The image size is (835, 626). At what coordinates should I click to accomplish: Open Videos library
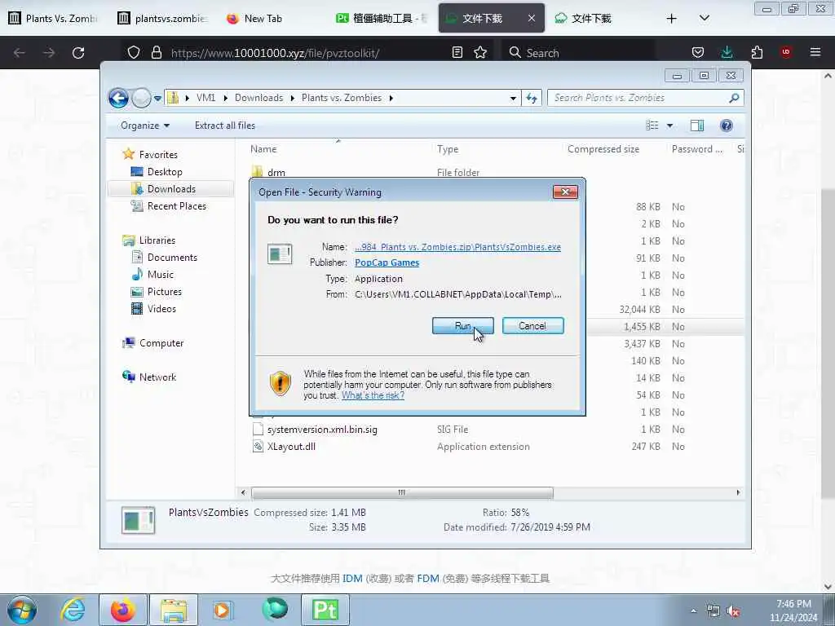[x=161, y=309]
